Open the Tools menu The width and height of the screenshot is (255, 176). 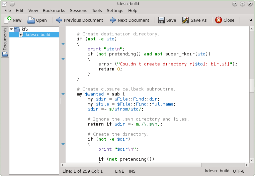point(97,11)
